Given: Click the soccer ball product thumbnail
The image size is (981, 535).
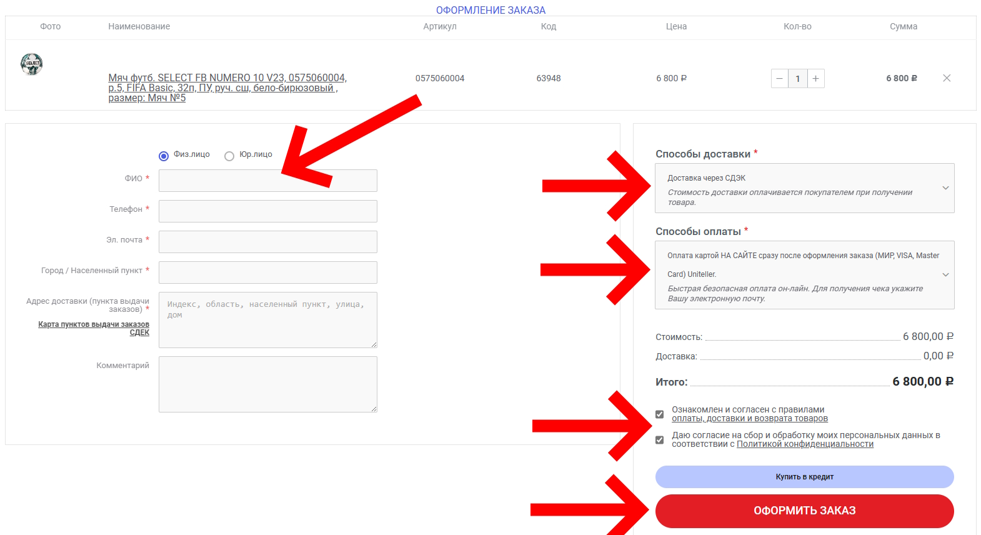Looking at the screenshot, I should (31, 64).
